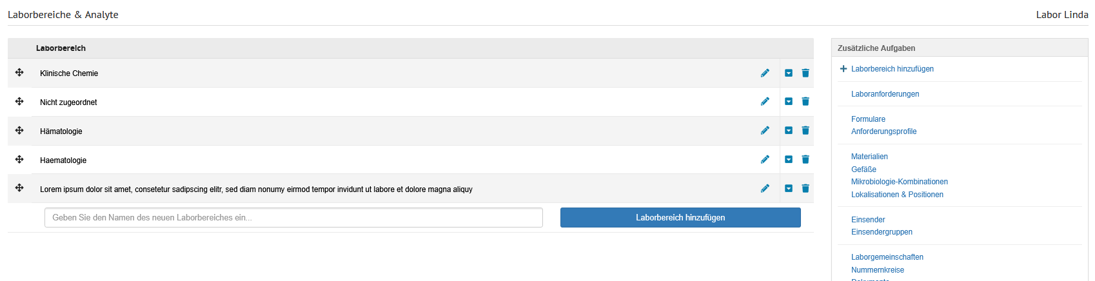Navigate to Mikrobiologie-Kombinationen
Image resolution: width=1095 pixels, height=281 pixels.
click(899, 182)
